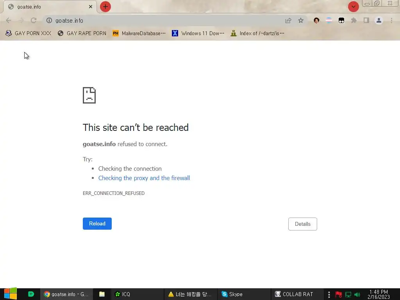This screenshot has height=300, width=400.
Task: Bookmark this page with star icon
Action: tap(301, 20)
